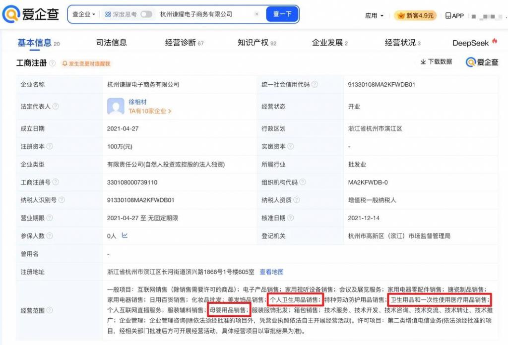Expand the 应用 dropdown menu
The image size is (508, 345).
pos(374,15)
